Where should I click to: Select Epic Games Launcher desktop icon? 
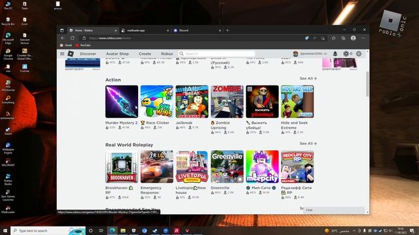[8, 195]
